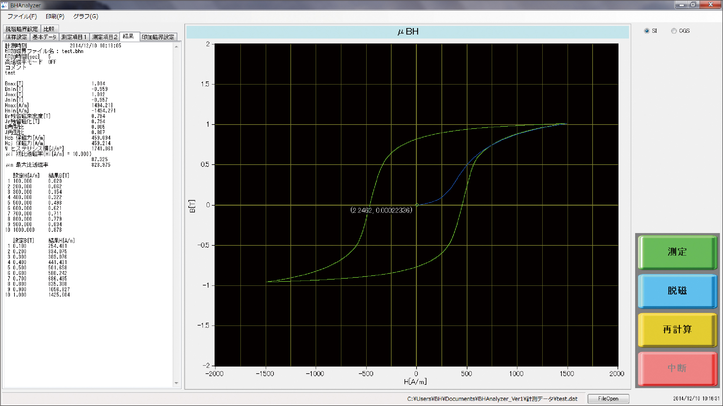Switch to the 印加磁界設定 tab
The height and width of the screenshot is (406, 723).
point(158,37)
